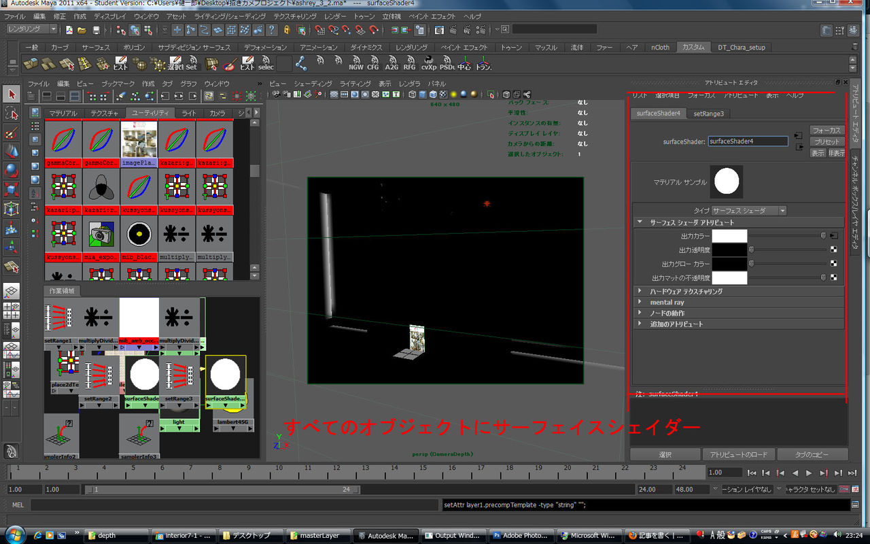The height and width of the screenshot is (544, 870).
Task: Click the New scene icon
Action: [69, 30]
